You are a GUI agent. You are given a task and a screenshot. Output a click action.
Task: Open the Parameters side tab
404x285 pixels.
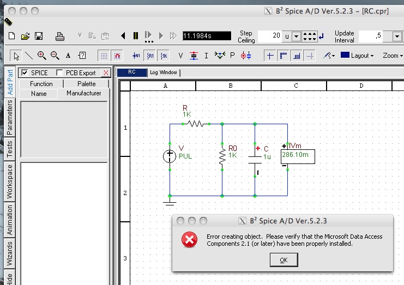(x=10, y=117)
